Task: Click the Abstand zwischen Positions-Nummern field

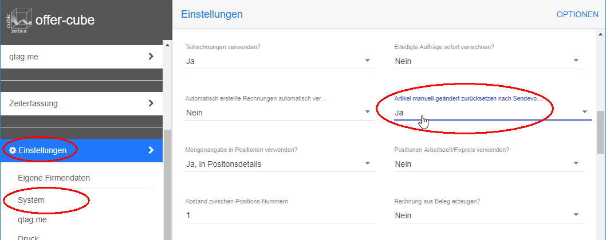Action: 280,215
